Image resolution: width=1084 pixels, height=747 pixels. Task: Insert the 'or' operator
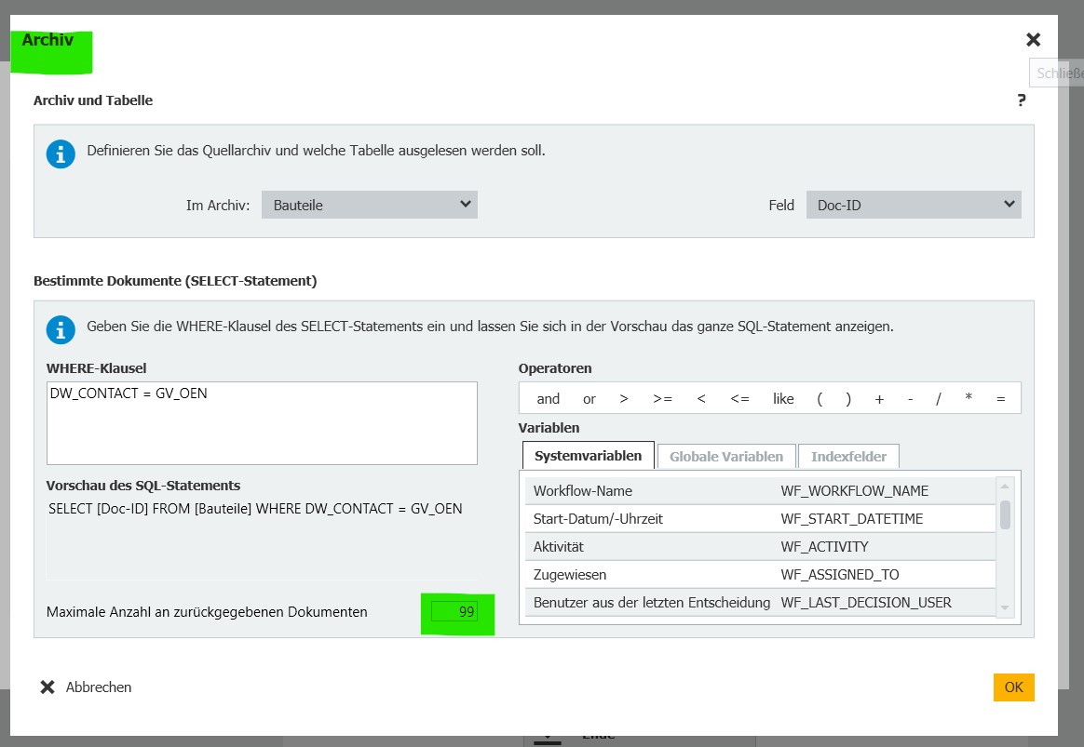tap(589, 398)
